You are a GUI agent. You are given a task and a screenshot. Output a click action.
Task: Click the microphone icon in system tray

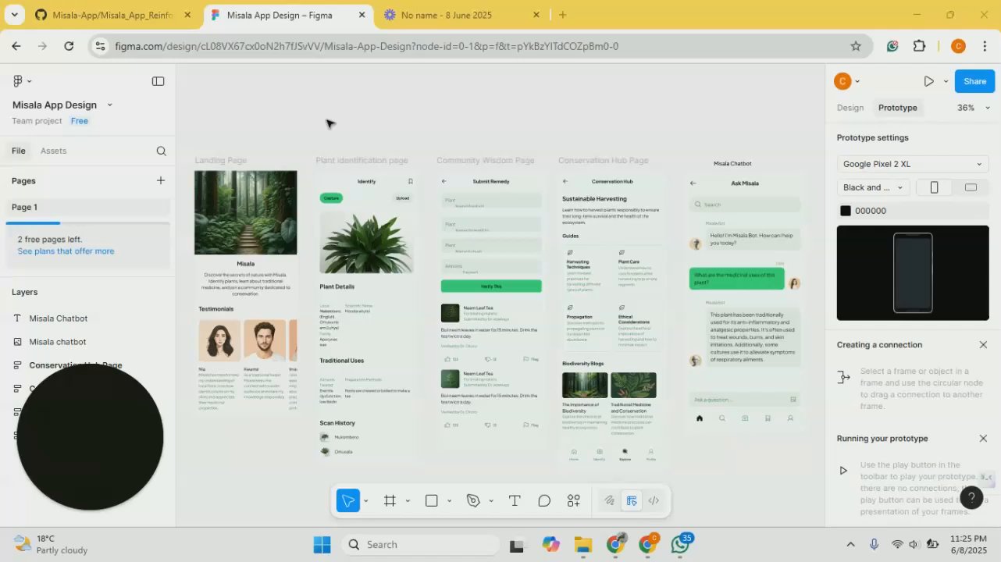coord(875,544)
